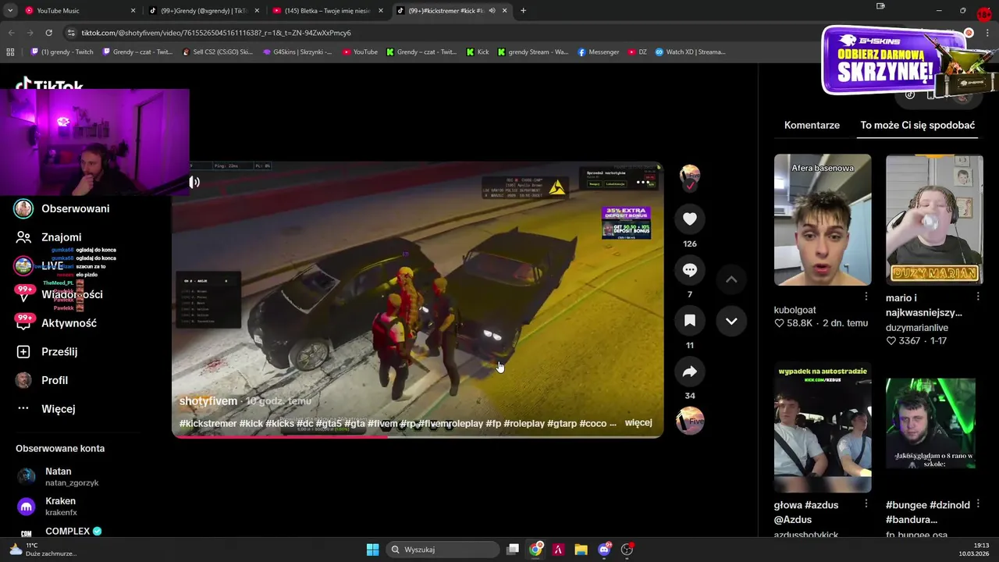
Task: Open options for głowa #azdus video
Action: 866,504
